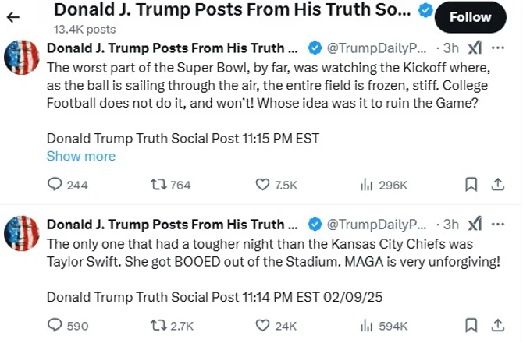Like the Super Bowl Kickoff post

point(264,185)
